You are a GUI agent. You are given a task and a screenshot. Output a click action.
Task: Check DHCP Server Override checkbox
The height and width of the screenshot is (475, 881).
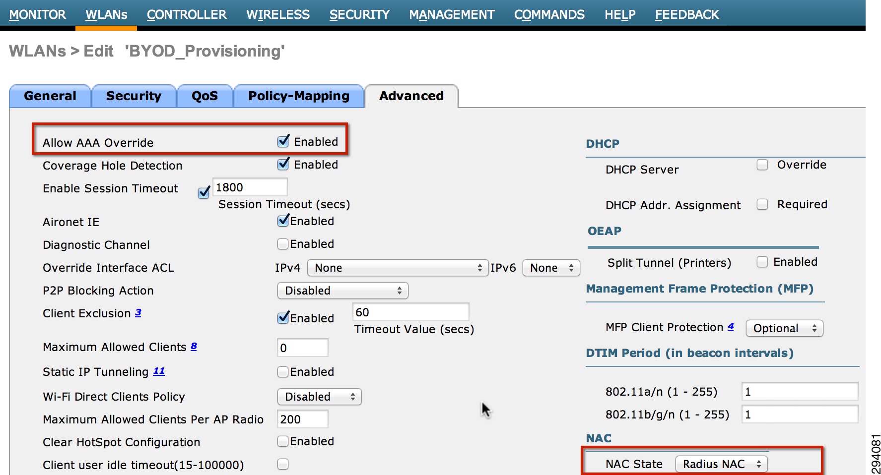click(762, 165)
